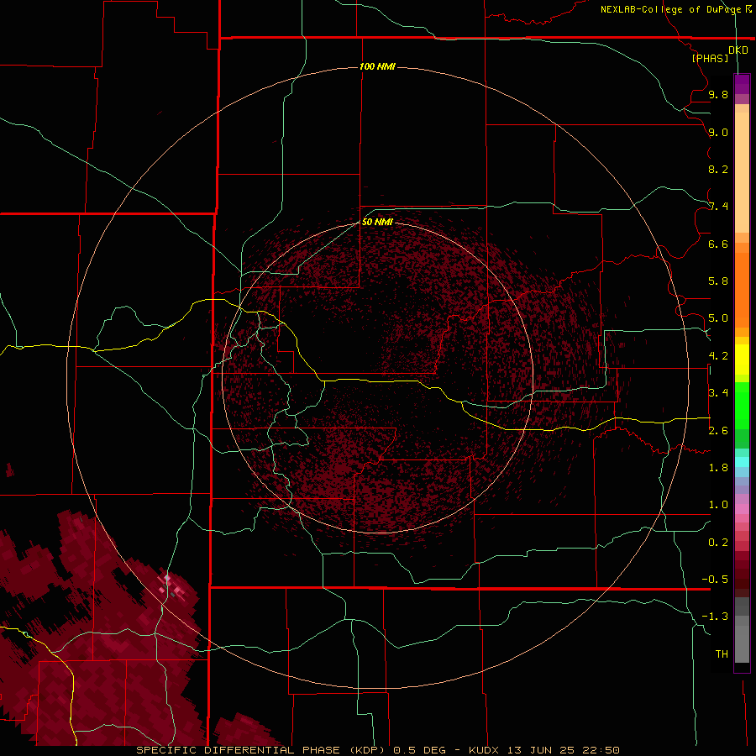This screenshot has height=756, width=756.
Task: Click the 3.4 legend value
Action: (x=718, y=393)
